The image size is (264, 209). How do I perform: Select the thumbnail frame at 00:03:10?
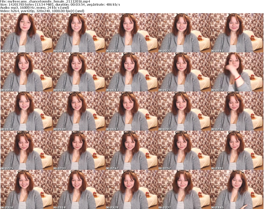pos(27,189)
